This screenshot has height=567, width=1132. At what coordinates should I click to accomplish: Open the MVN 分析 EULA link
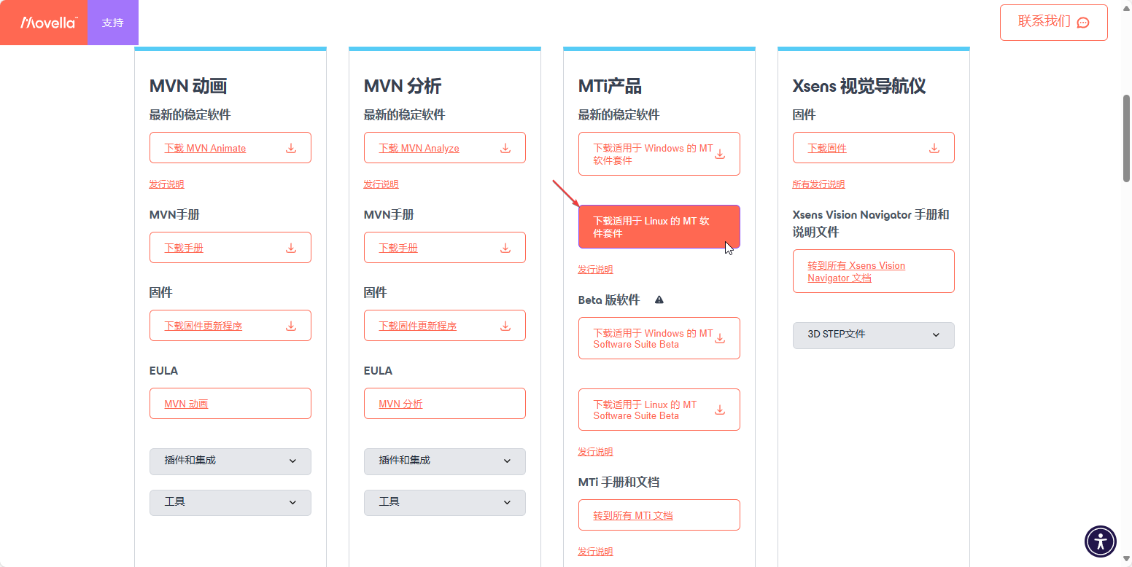coord(445,404)
